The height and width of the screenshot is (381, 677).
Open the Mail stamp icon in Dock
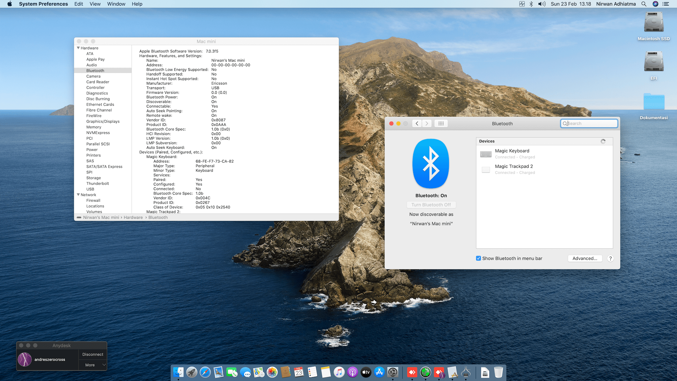click(x=219, y=372)
